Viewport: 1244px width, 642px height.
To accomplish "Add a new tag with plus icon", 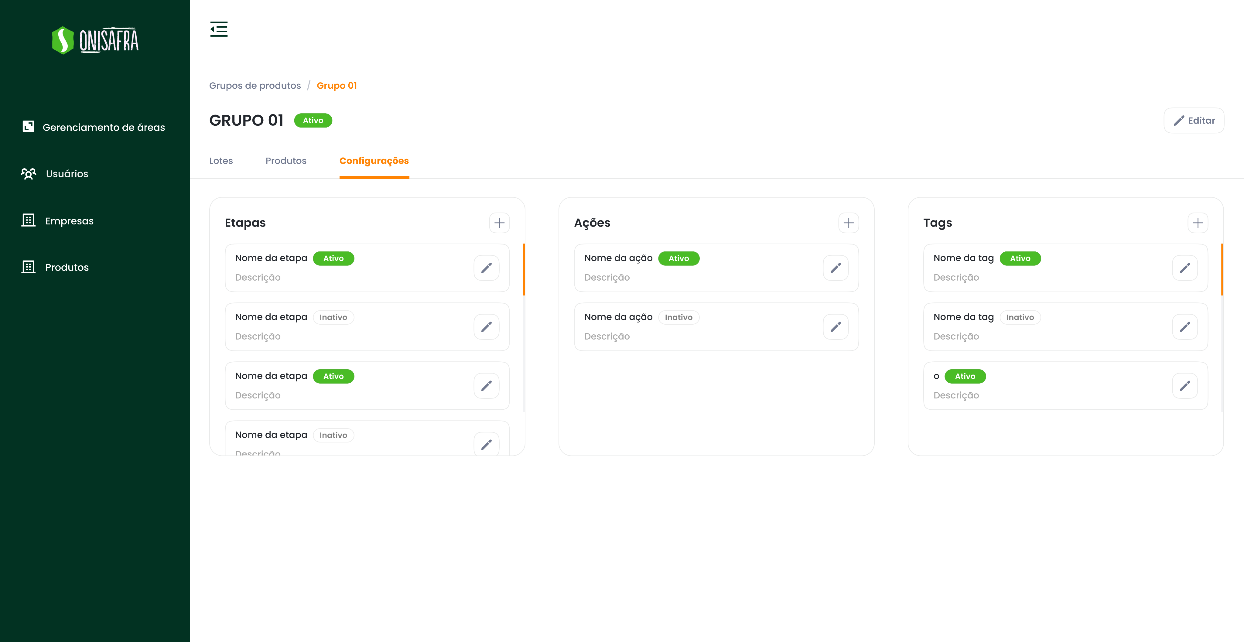I will [x=1198, y=223].
